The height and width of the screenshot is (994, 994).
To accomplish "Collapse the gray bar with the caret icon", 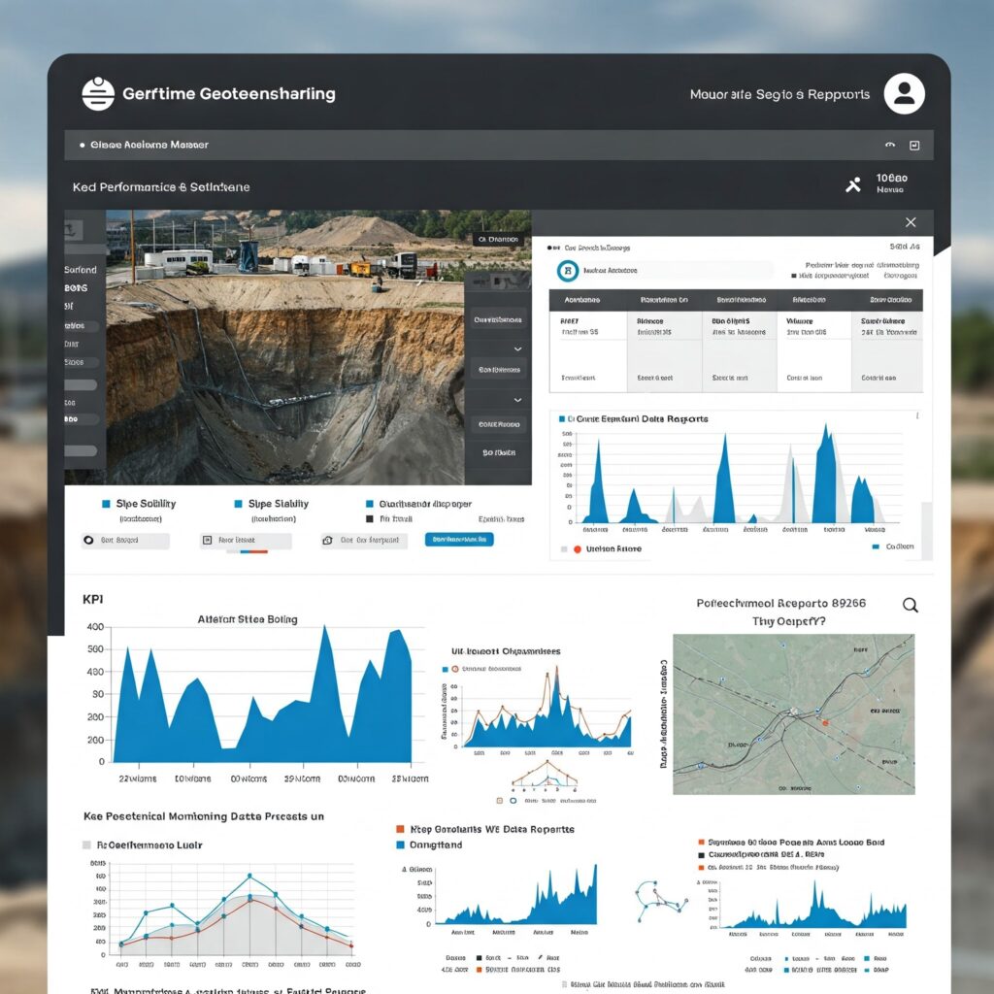I will coord(889,146).
